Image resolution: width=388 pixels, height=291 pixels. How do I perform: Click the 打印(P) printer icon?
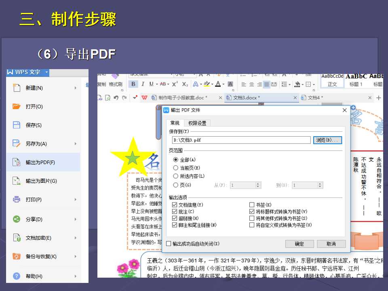pyautogui.click(x=17, y=199)
